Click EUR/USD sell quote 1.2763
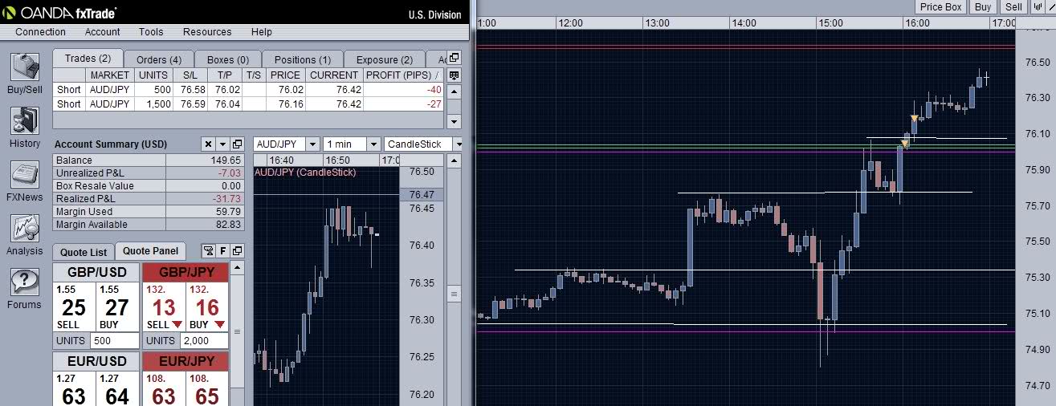 point(74,389)
